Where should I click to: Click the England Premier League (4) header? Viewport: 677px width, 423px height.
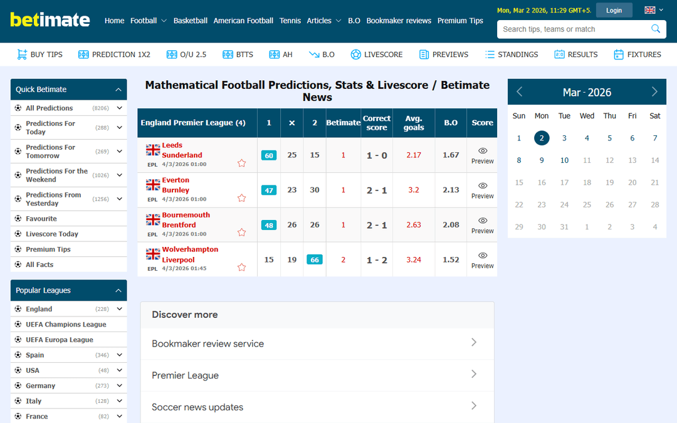point(193,123)
